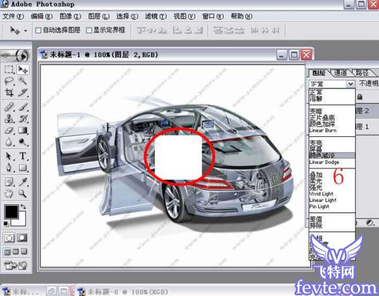Select the Clone Stamp tool

coord(9,119)
